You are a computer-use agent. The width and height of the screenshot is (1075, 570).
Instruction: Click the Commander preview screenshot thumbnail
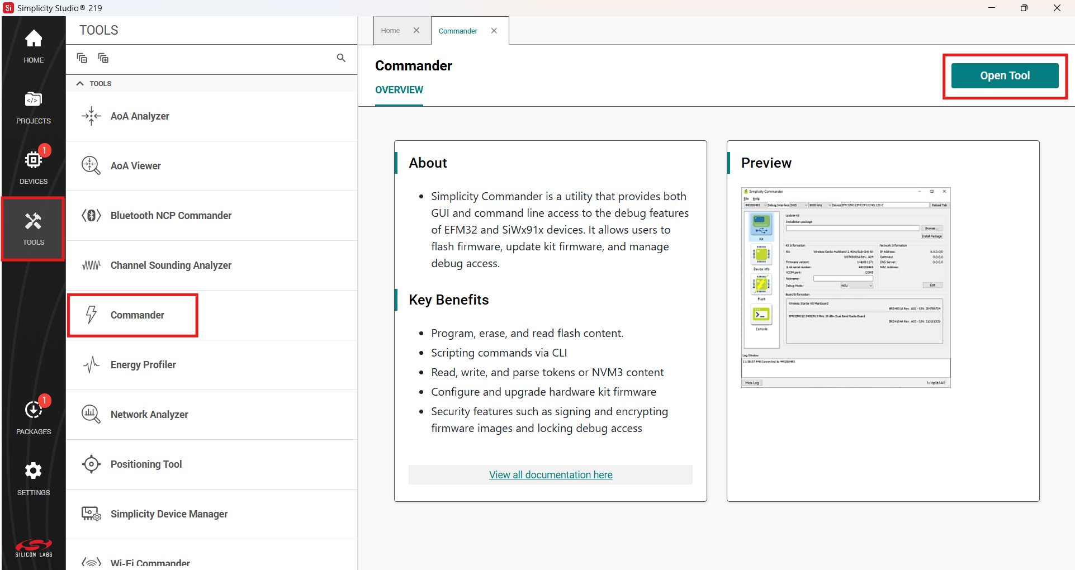(x=845, y=287)
